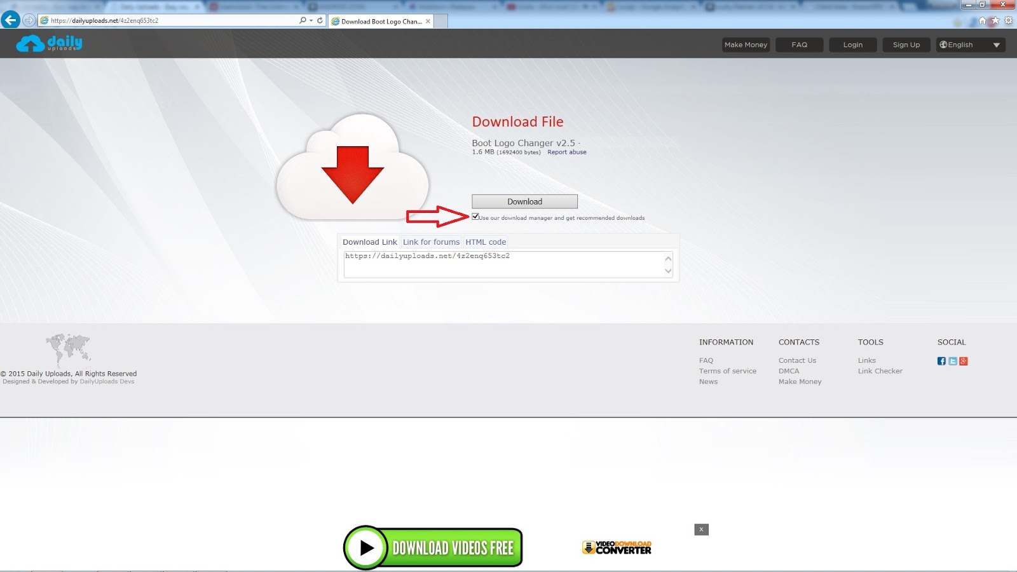Open the Contact Us link
The width and height of the screenshot is (1017, 572).
[x=797, y=360]
